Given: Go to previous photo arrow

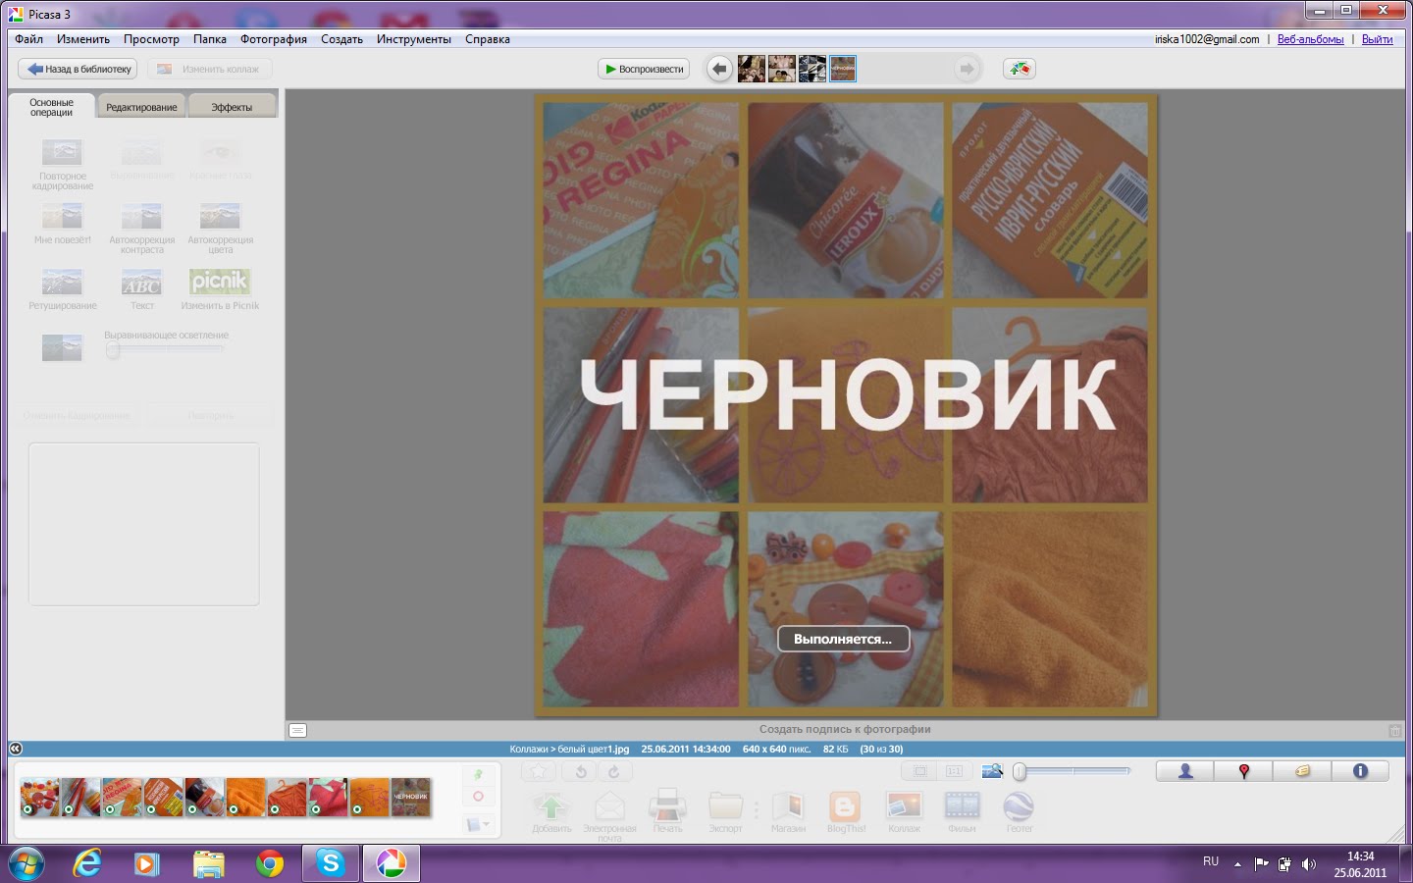Looking at the screenshot, I should 719,69.
